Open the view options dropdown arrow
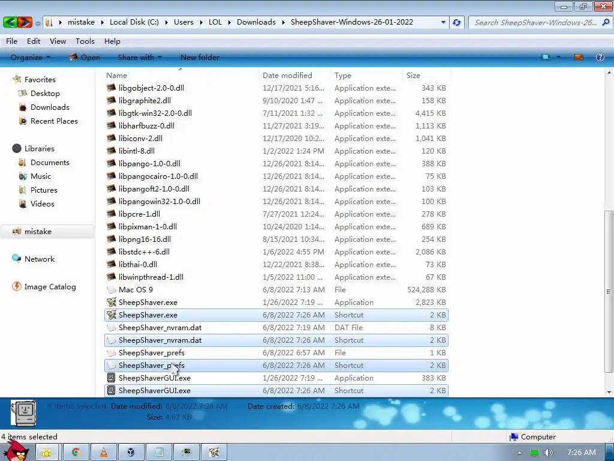Screen dimensions: 614x461 [558, 57]
